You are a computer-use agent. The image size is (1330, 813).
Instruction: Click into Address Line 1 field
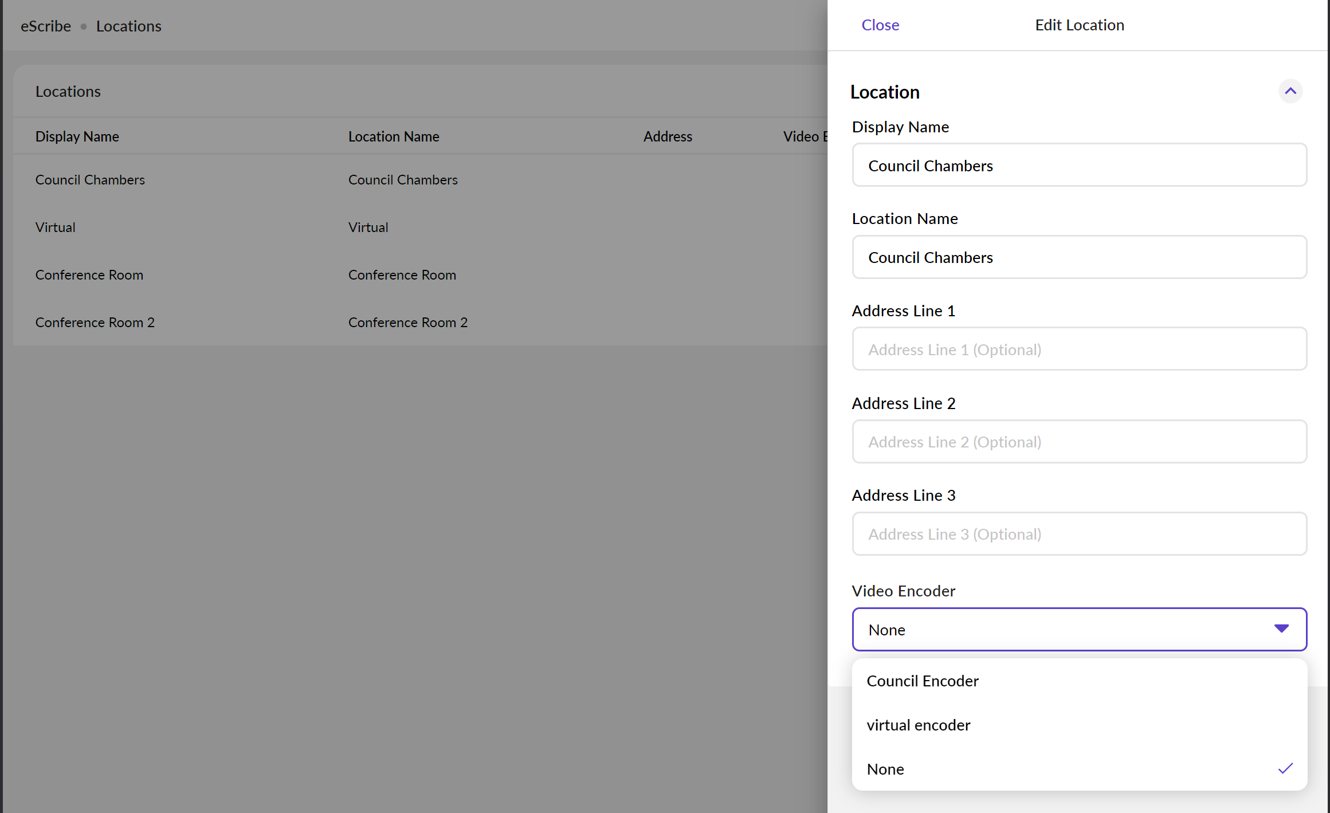[1078, 349]
